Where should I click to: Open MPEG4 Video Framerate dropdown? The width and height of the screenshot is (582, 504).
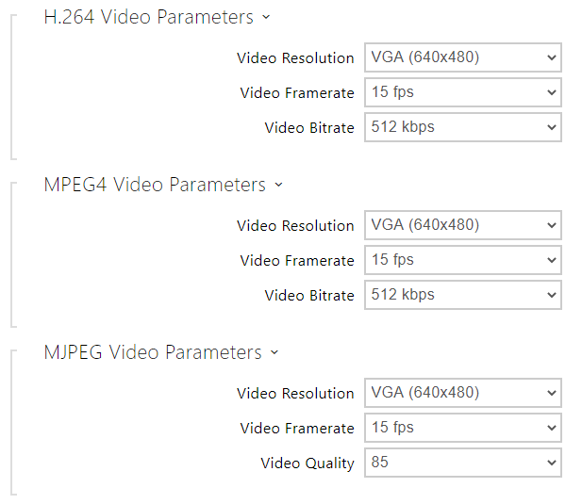462,260
